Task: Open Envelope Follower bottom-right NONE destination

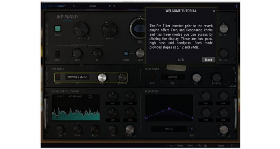Action: click(130, 120)
